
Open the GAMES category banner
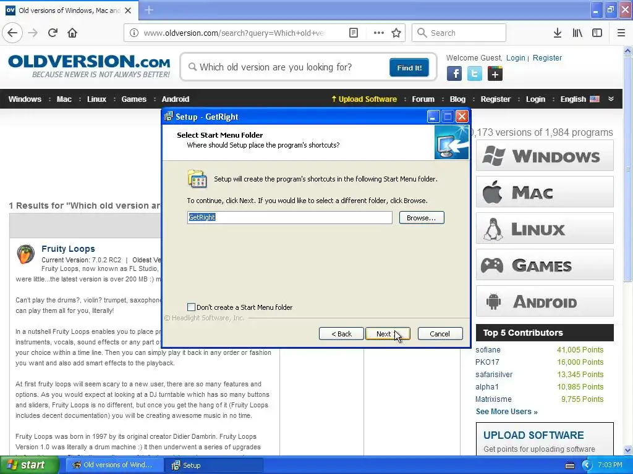pyautogui.click(x=545, y=265)
